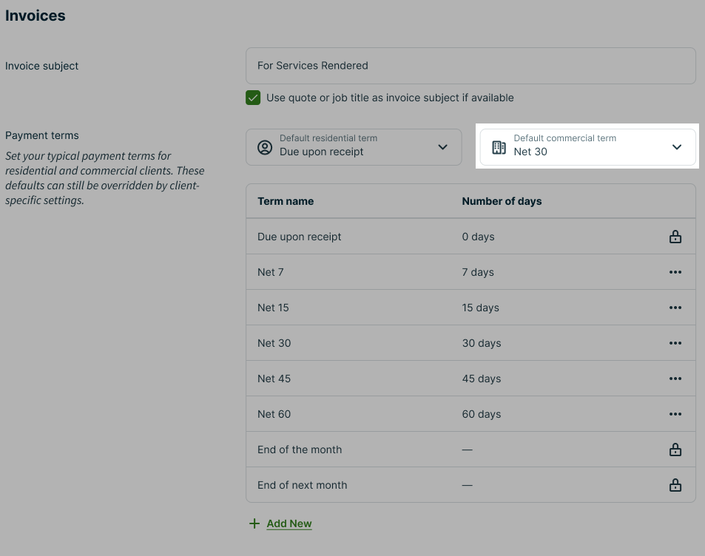Open more options for Net 15 term
This screenshot has width=705, height=556.
pyautogui.click(x=675, y=308)
